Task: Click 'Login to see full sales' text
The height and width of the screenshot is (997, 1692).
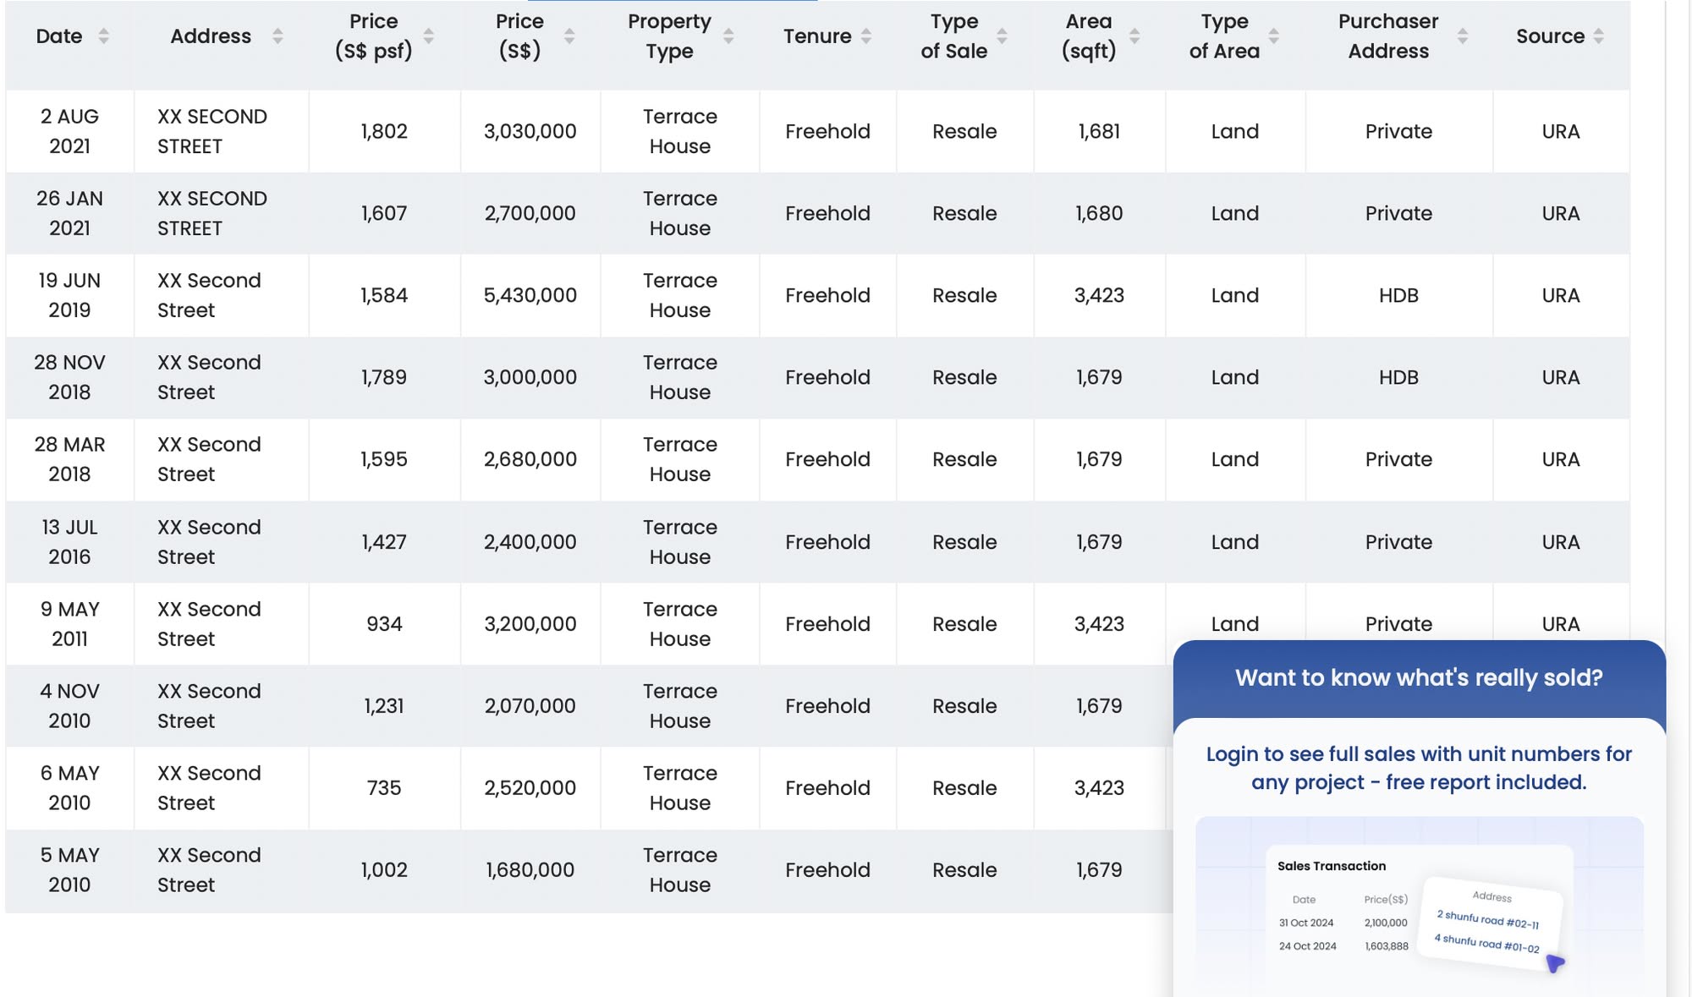Action: (1419, 768)
